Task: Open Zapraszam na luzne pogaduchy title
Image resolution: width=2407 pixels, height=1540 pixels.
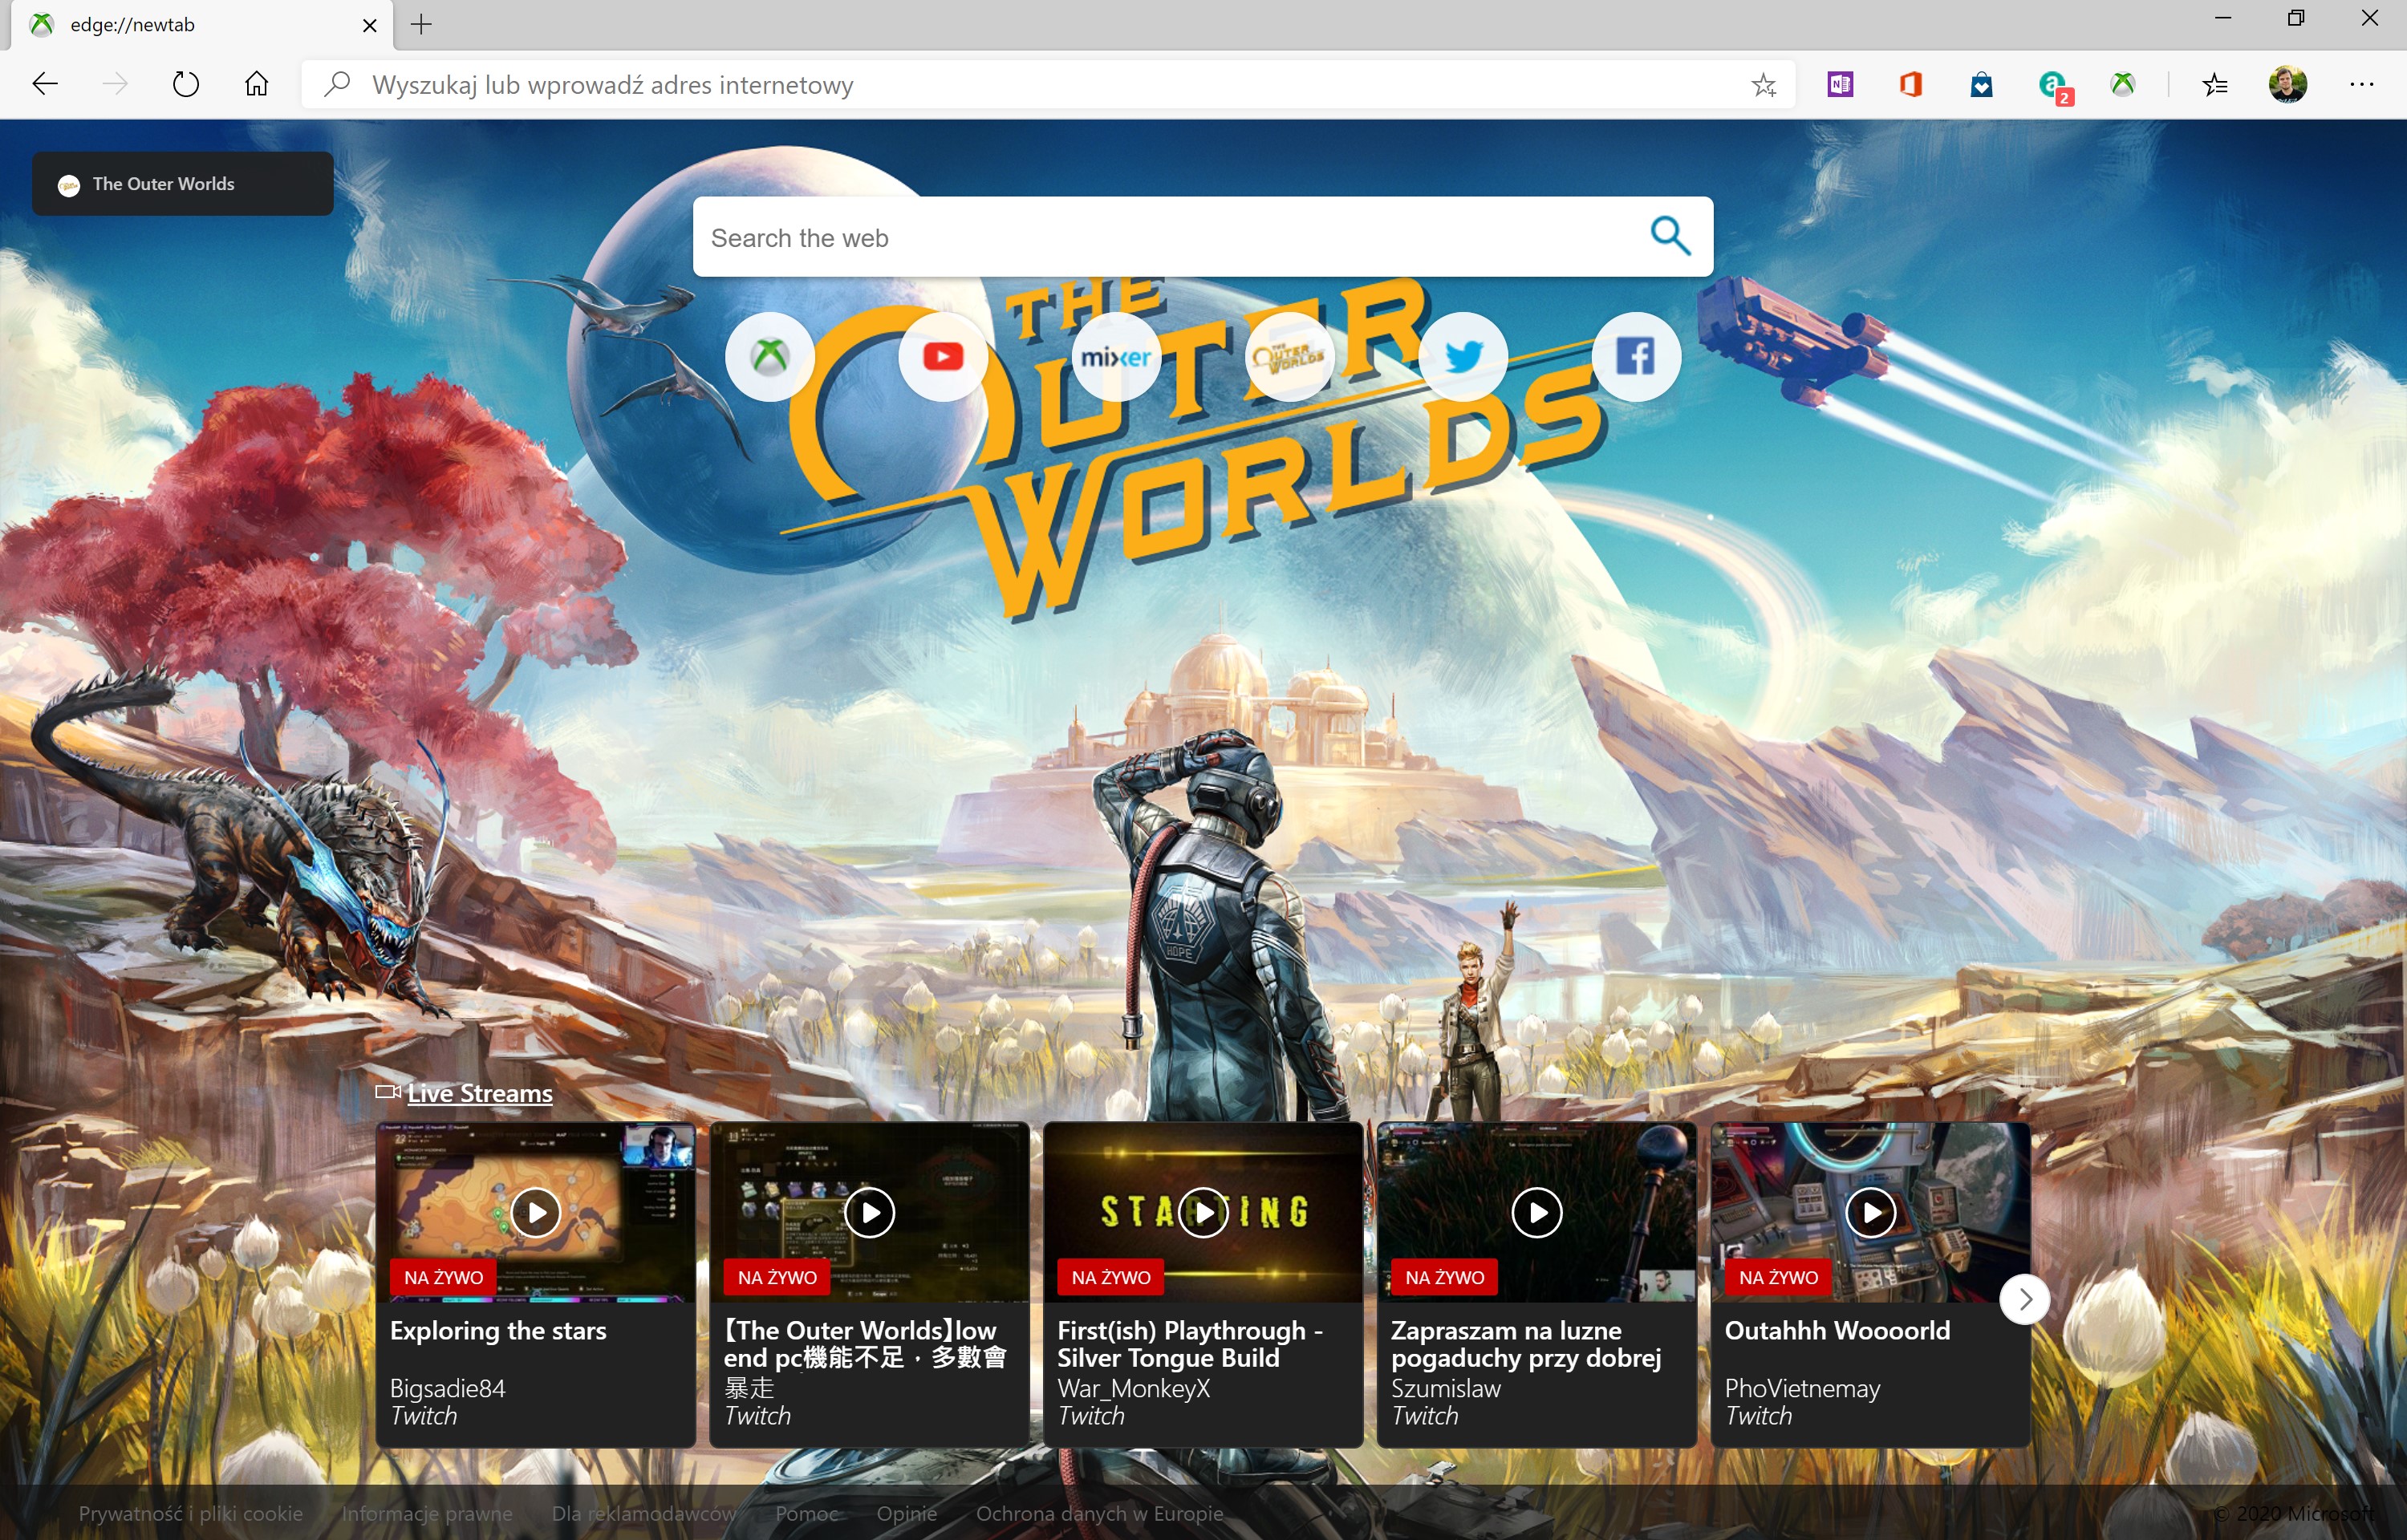Action: (x=1526, y=1344)
